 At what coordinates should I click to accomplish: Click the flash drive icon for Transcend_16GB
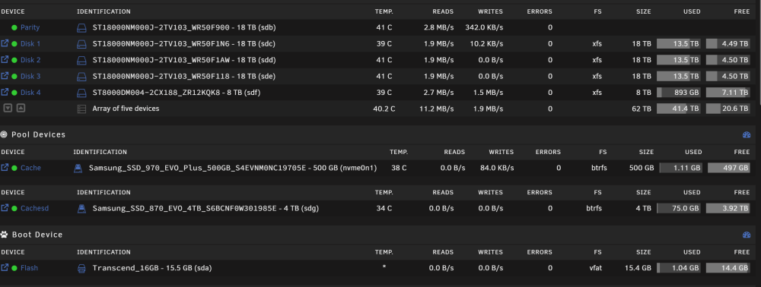click(81, 268)
